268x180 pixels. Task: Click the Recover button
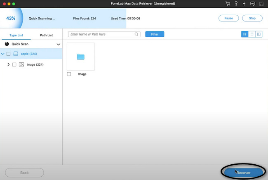tap(243, 173)
